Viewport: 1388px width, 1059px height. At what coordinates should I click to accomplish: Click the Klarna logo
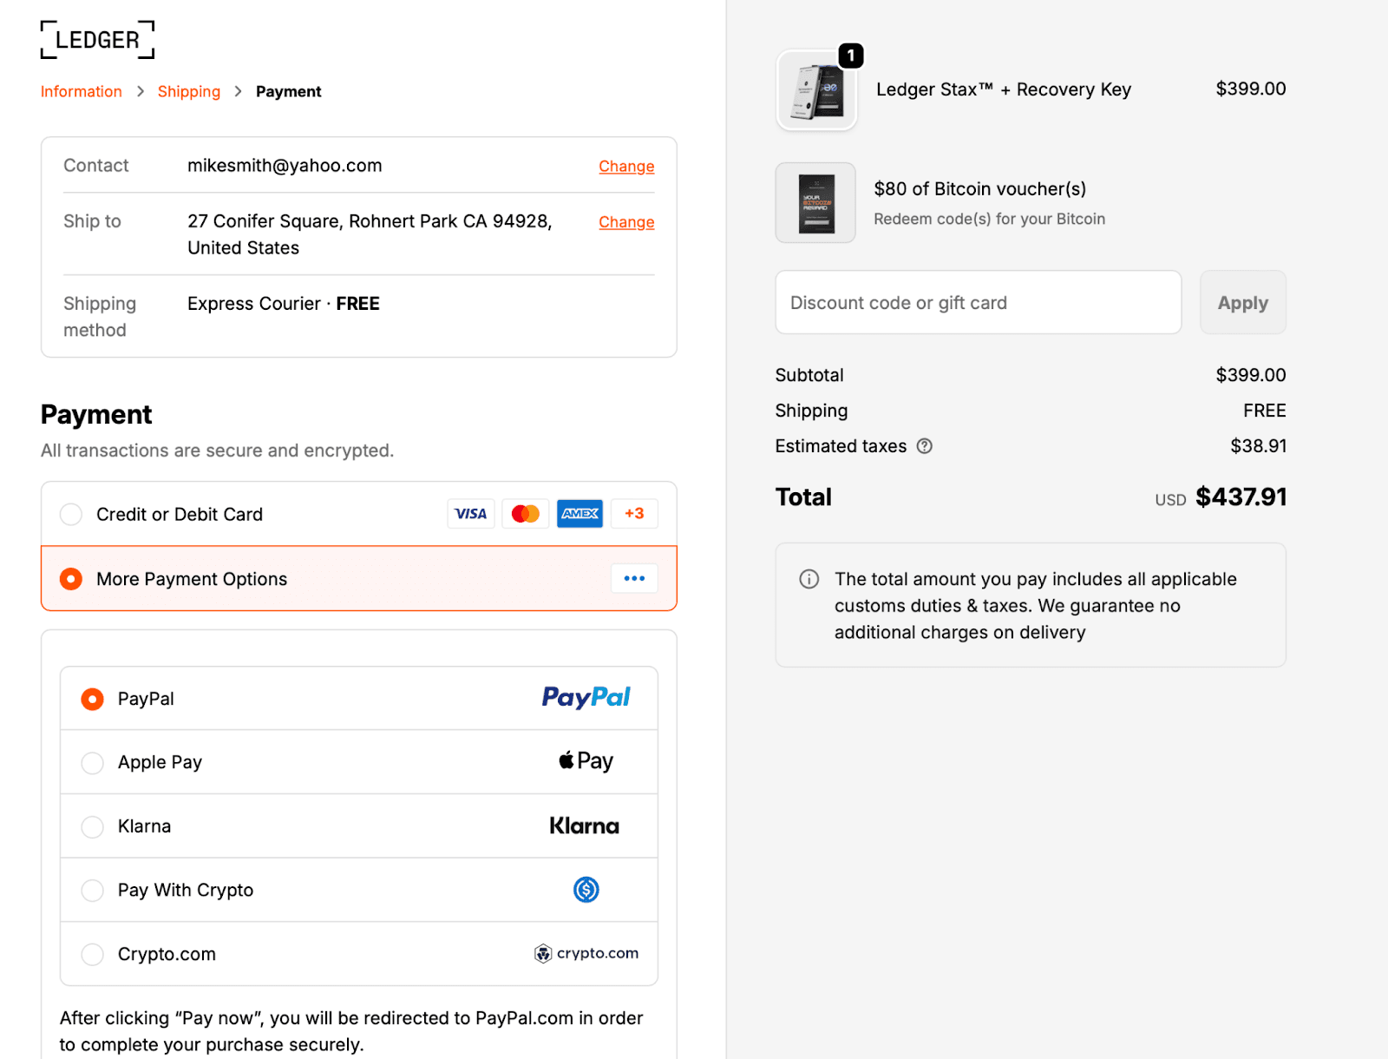tap(584, 825)
